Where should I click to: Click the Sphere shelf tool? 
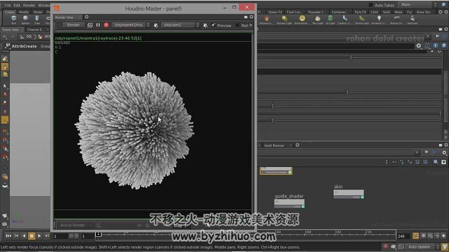[x=25, y=19]
